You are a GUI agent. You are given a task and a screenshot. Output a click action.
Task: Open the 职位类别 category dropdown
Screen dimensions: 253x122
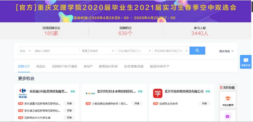(x=171, y=51)
